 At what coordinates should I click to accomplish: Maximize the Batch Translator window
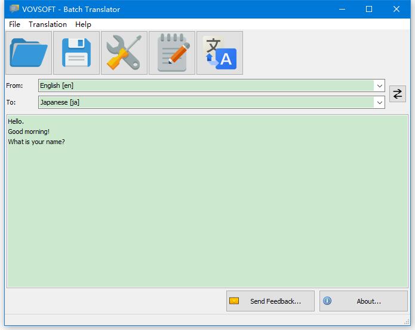(369, 9)
